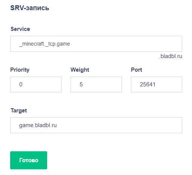Activate the Port input field
This screenshot has width=192, height=175.
[157, 84]
